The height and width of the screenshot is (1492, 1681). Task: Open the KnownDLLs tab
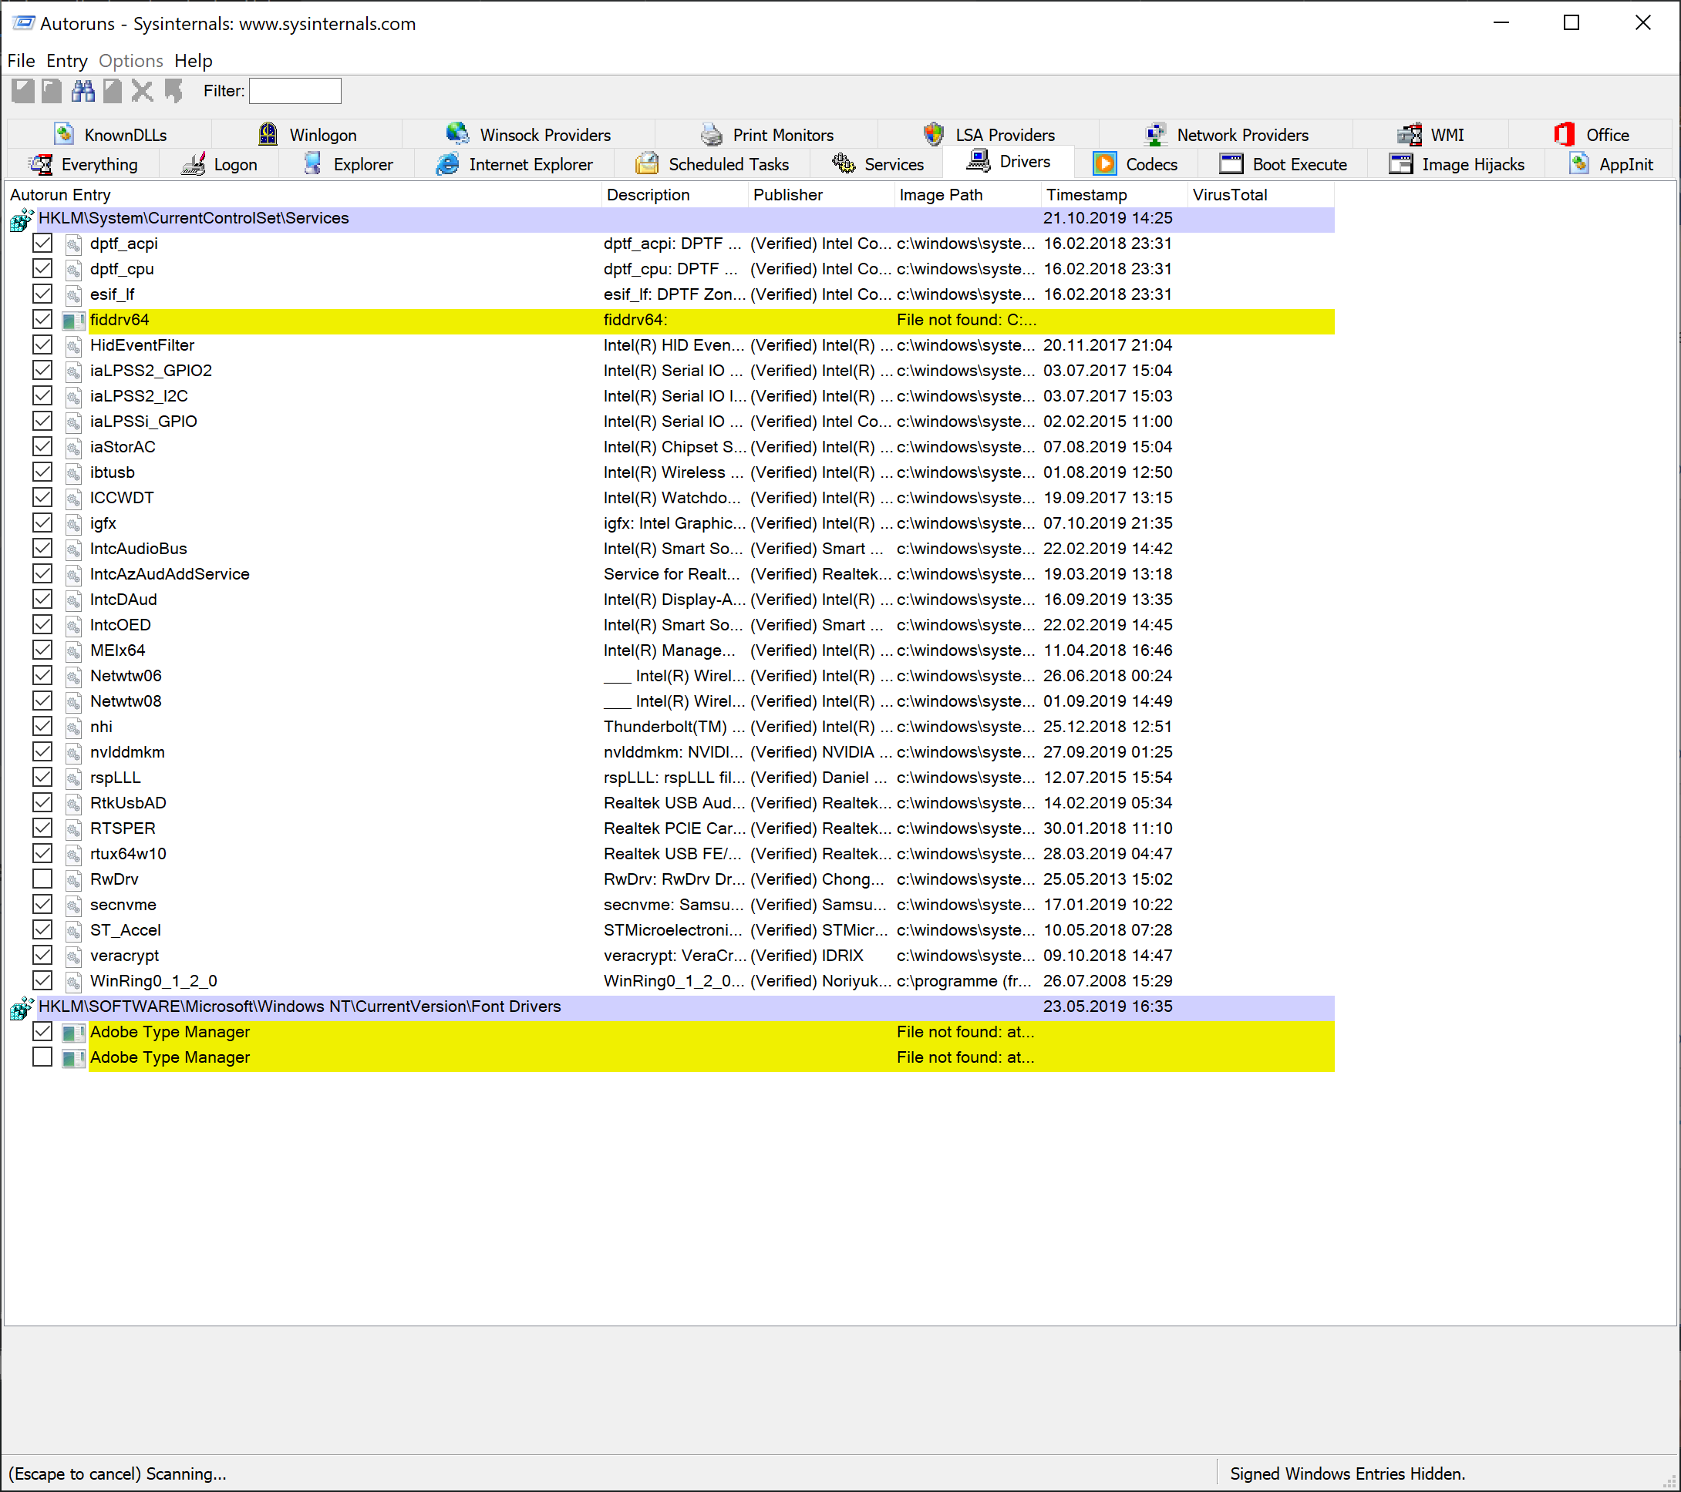coord(110,135)
